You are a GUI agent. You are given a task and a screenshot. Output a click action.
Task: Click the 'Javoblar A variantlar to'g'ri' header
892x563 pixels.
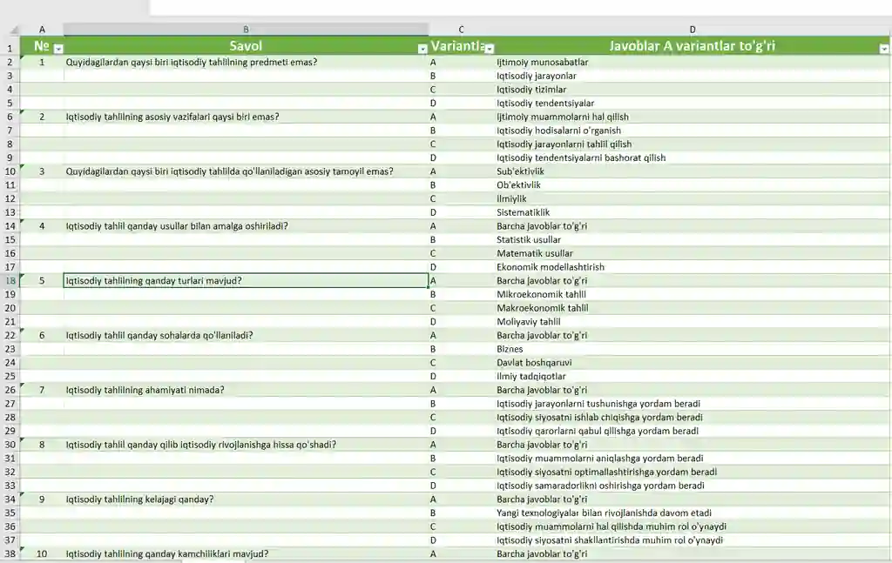tap(693, 46)
